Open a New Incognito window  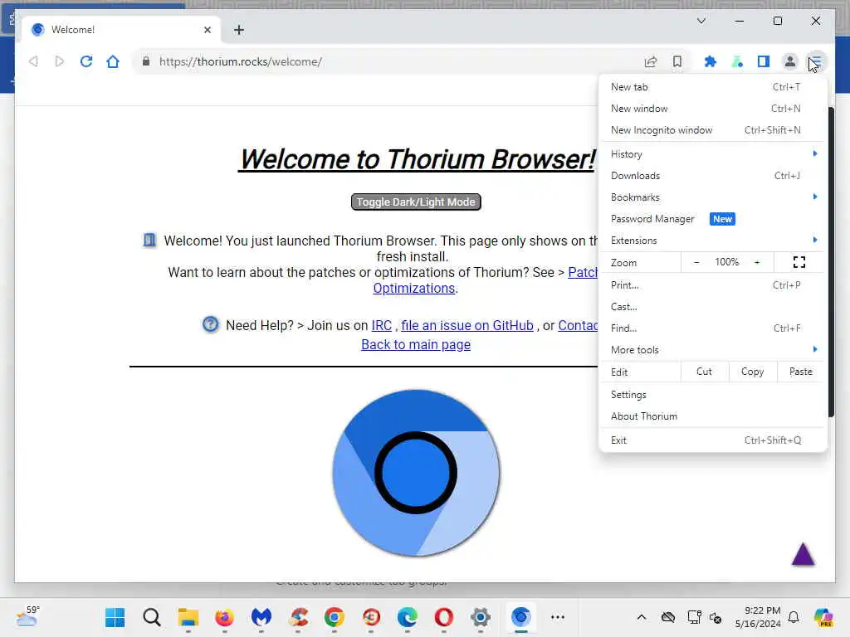[x=713, y=130]
